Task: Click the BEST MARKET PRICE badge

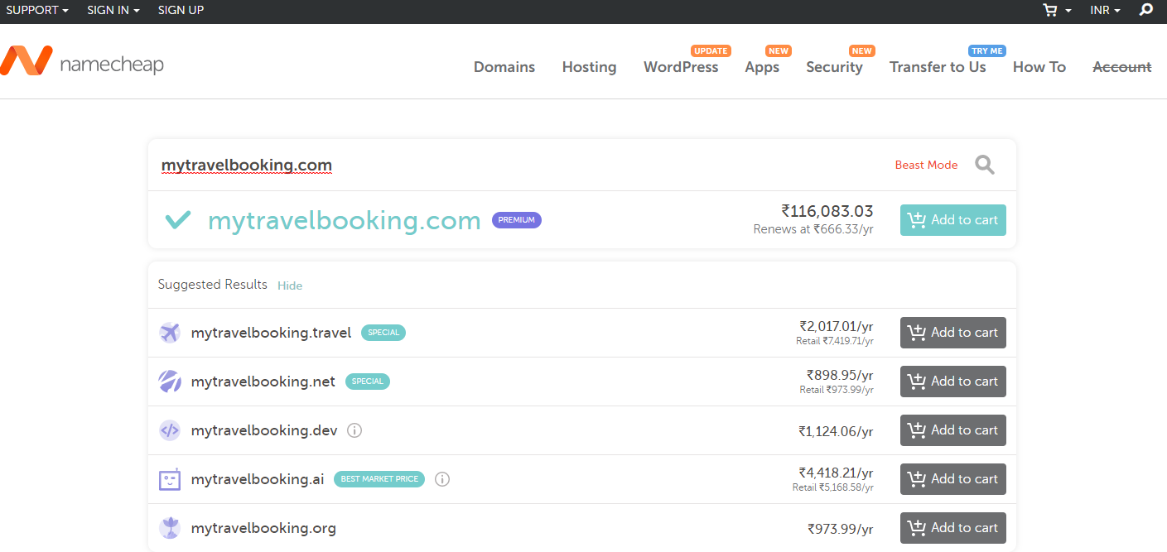Action: point(379,479)
